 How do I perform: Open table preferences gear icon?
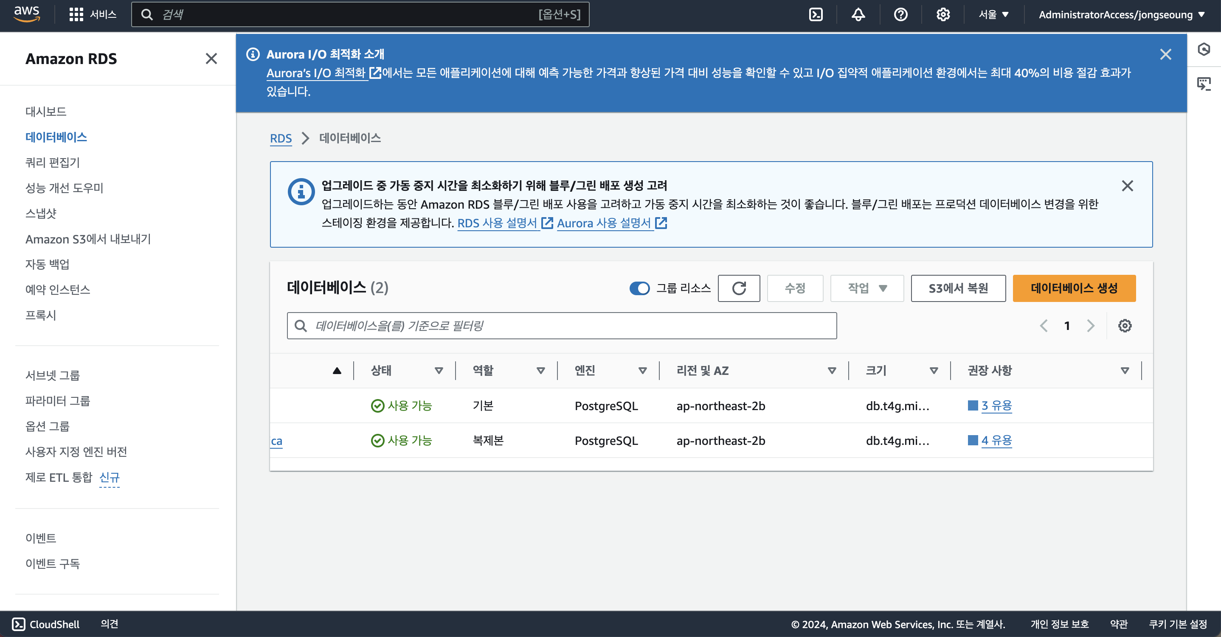[1124, 326]
